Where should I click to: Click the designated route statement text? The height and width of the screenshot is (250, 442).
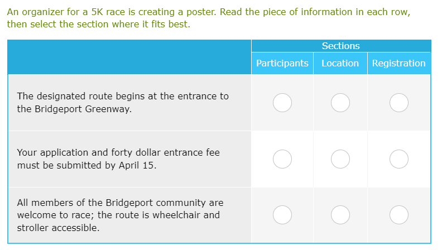click(x=123, y=103)
